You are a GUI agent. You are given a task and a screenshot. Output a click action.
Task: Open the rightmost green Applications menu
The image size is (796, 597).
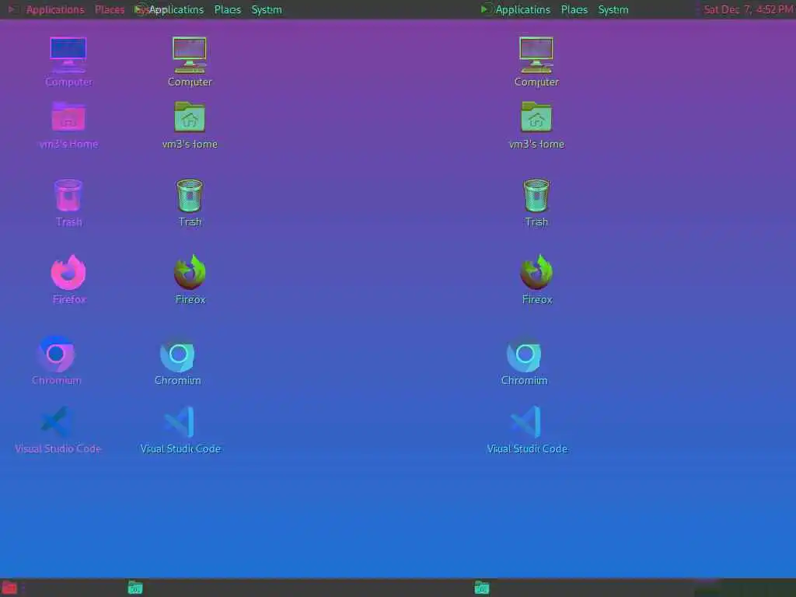pos(522,9)
